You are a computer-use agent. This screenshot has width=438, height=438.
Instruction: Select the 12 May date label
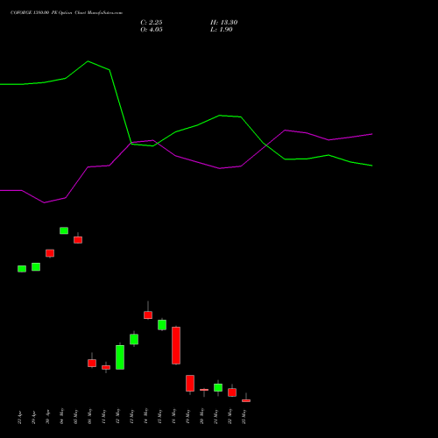pos(118,416)
